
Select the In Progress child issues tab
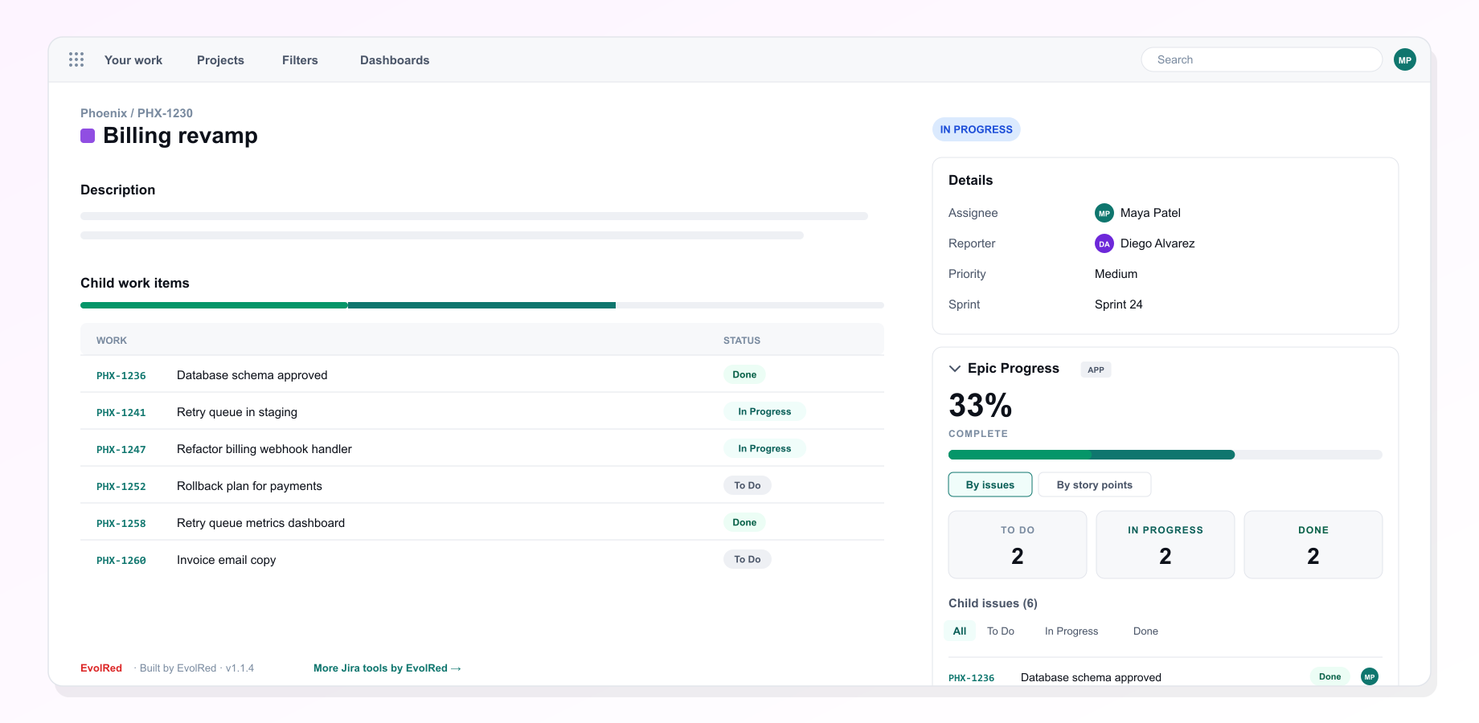(x=1071, y=631)
